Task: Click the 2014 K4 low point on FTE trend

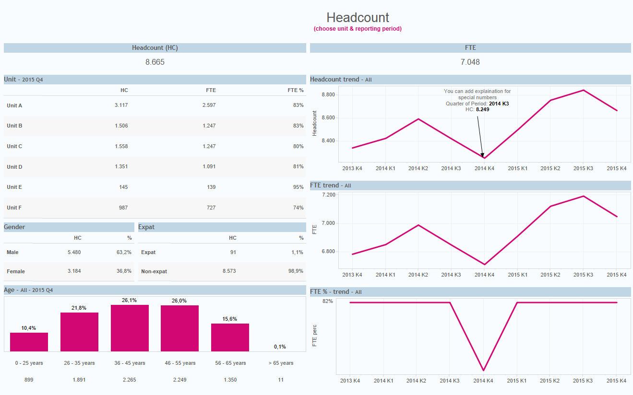Action: coord(485,264)
